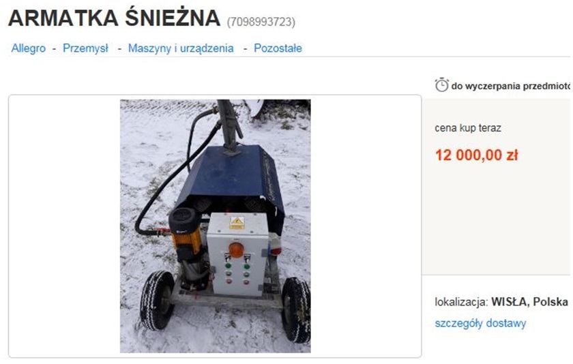
Task: Click the right wheel in product photo
Action: [295, 310]
